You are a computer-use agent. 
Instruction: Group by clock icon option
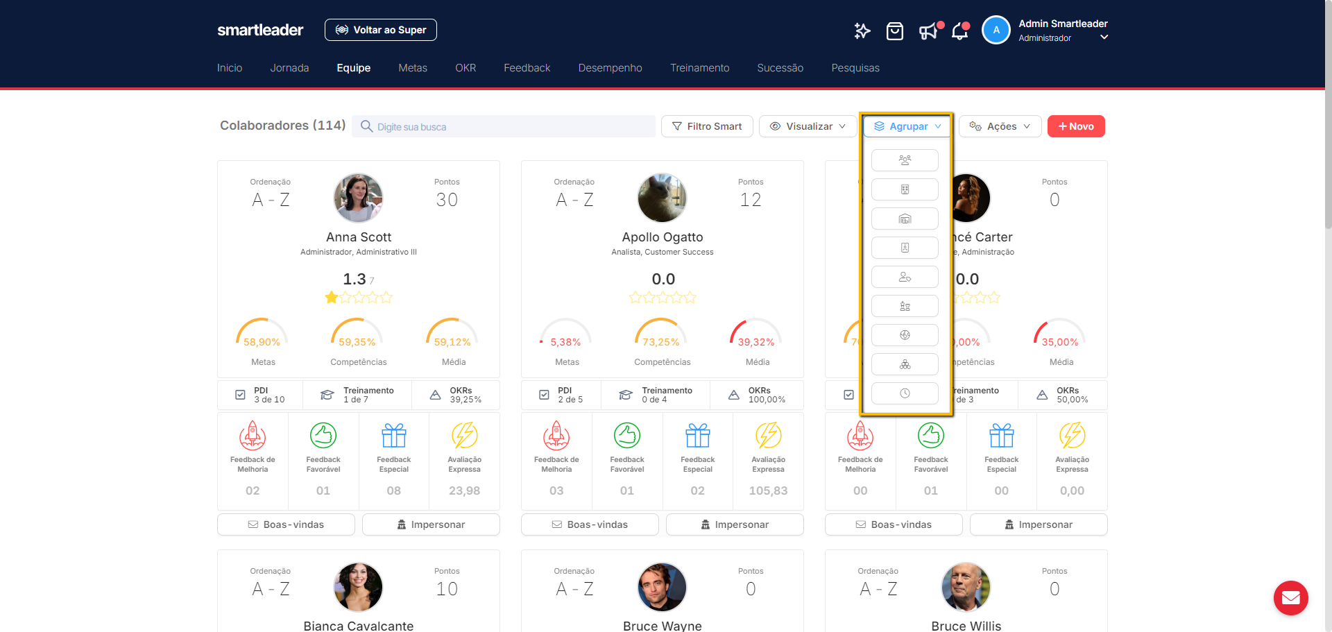[x=905, y=393]
